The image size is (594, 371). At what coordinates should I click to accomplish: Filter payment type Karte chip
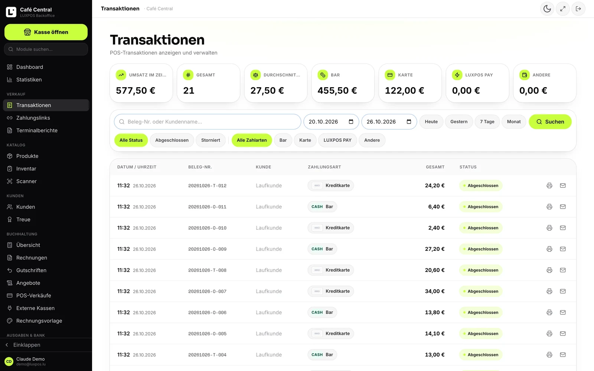[x=305, y=140]
